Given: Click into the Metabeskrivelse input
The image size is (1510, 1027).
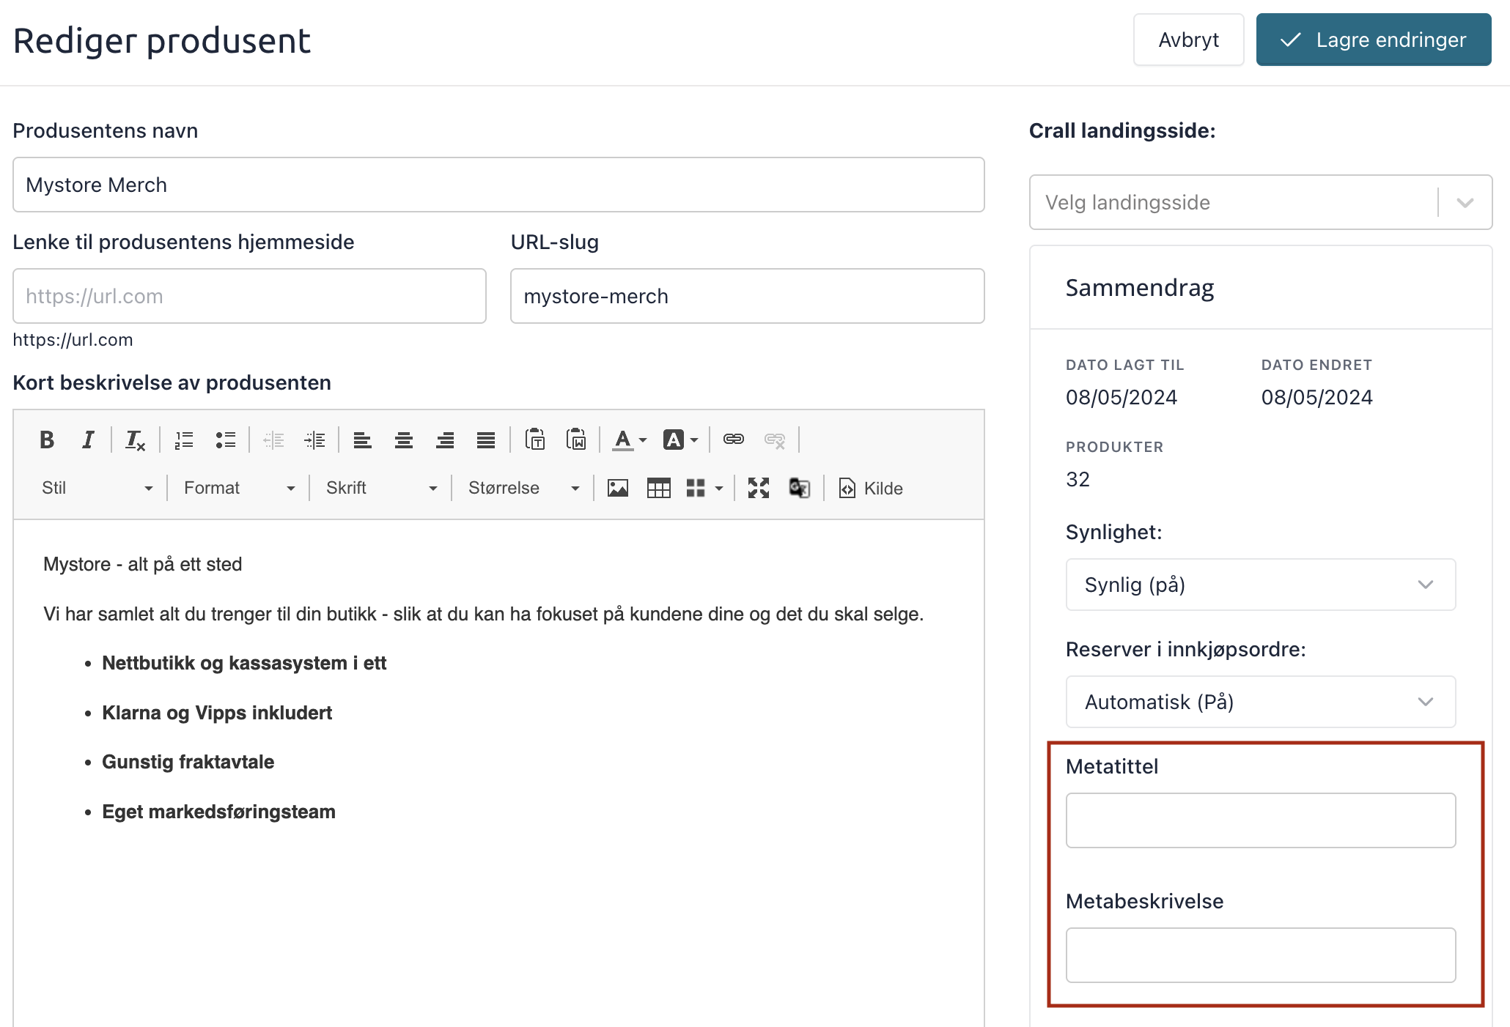Looking at the screenshot, I should click(1261, 955).
